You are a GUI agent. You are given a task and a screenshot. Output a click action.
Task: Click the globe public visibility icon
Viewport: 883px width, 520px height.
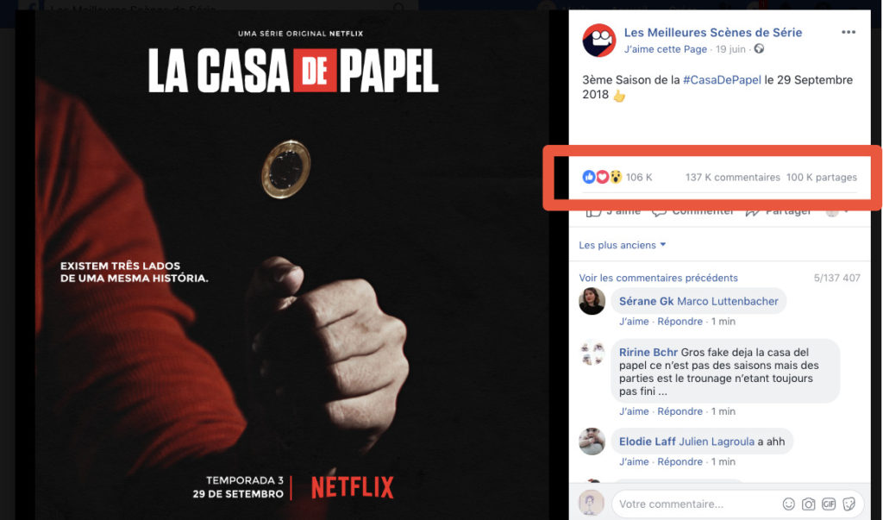pos(759,49)
